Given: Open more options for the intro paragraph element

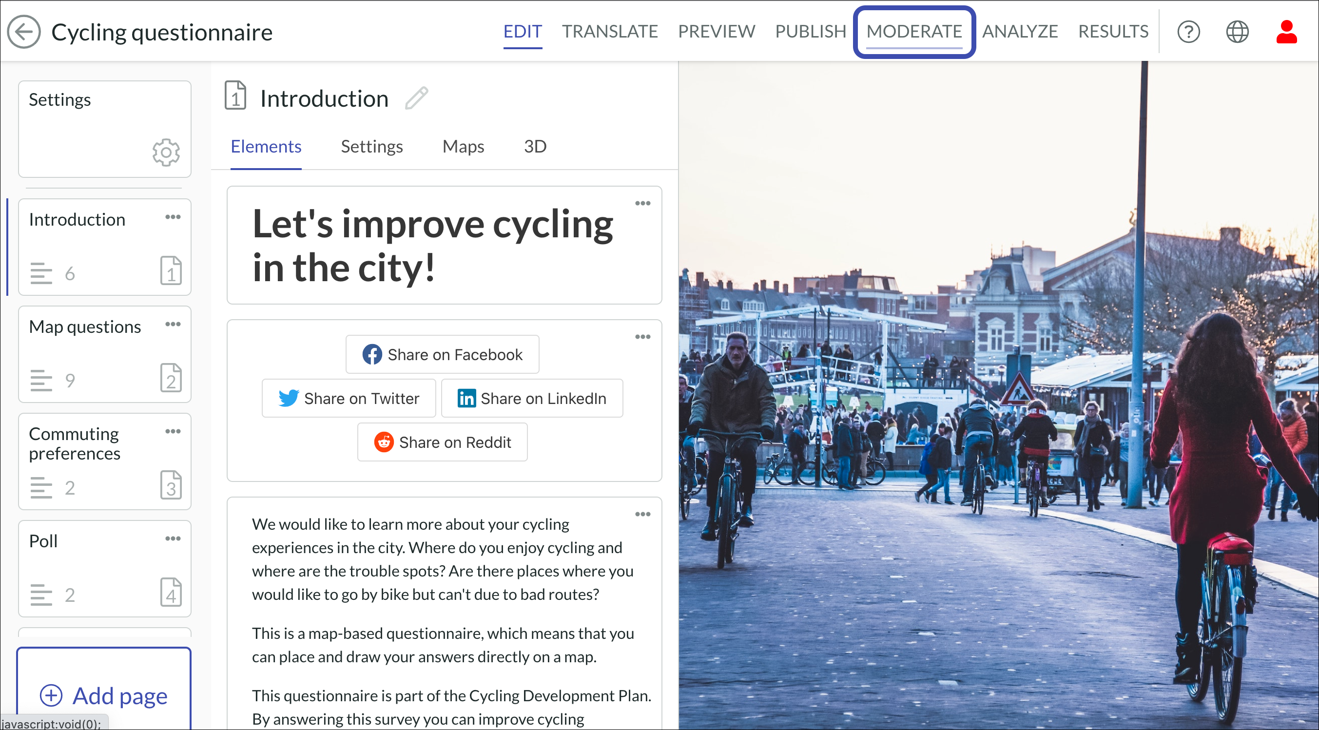Looking at the screenshot, I should click(642, 514).
